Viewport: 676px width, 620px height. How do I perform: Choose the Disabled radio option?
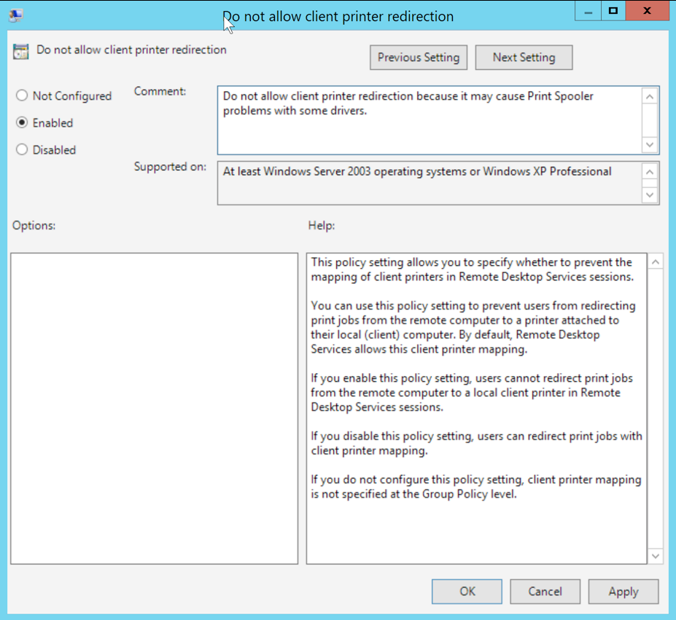click(x=22, y=150)
